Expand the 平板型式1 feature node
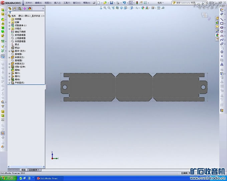This screenshot has width=227, height=181. 9,83
